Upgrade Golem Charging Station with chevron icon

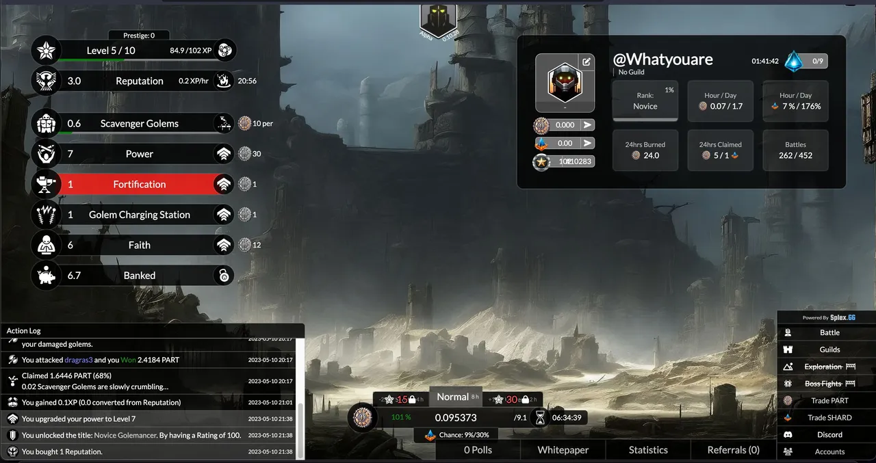click(224, 215)
